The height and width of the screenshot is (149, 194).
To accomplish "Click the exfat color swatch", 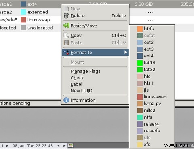I will click(x=140, y=36).
